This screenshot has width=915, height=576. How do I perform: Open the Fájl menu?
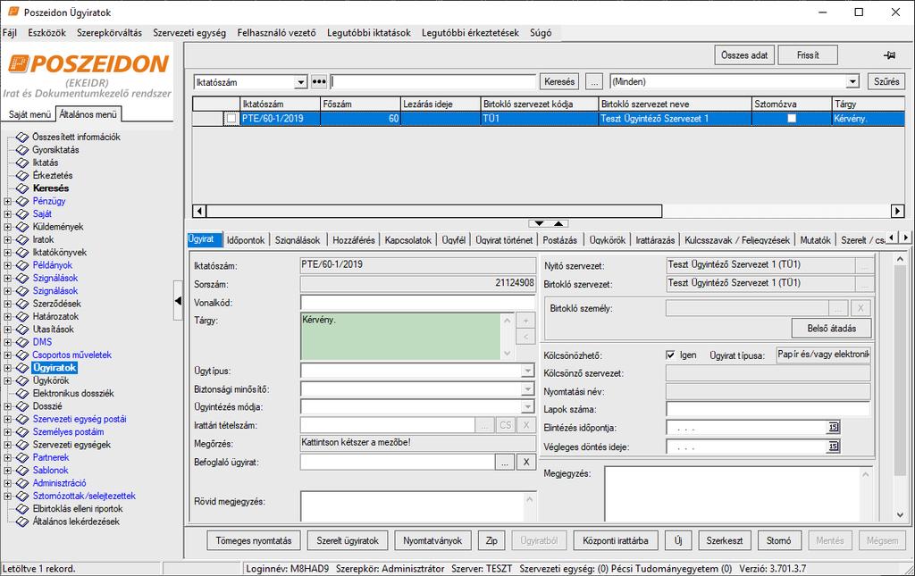coord(9,33)
